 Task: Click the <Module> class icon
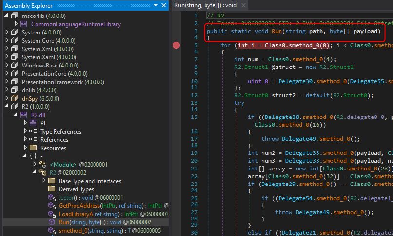point(42,164)
